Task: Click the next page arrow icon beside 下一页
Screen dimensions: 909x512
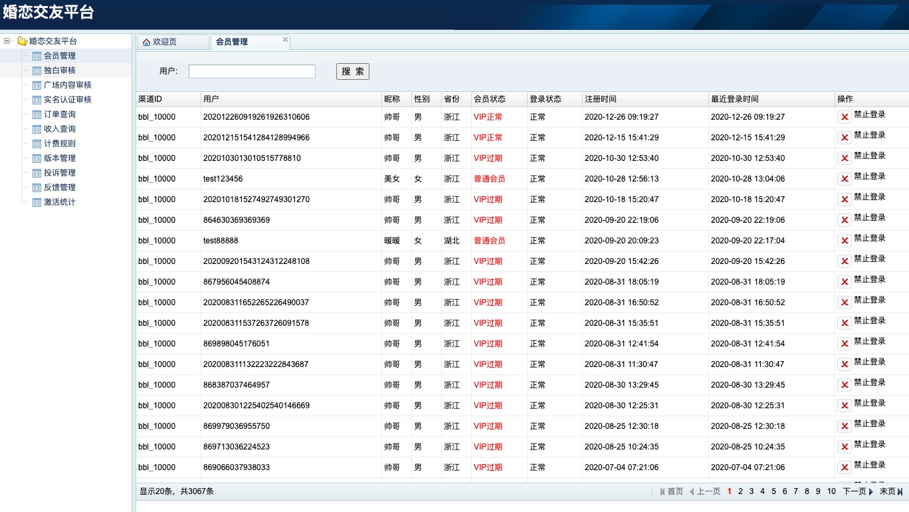Action: [871, 492]
